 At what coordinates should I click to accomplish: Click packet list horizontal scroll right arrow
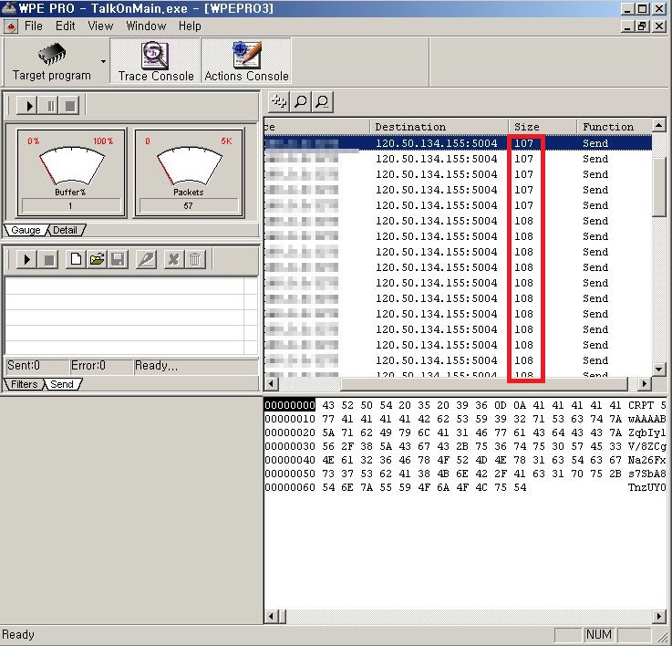[644, 383]
